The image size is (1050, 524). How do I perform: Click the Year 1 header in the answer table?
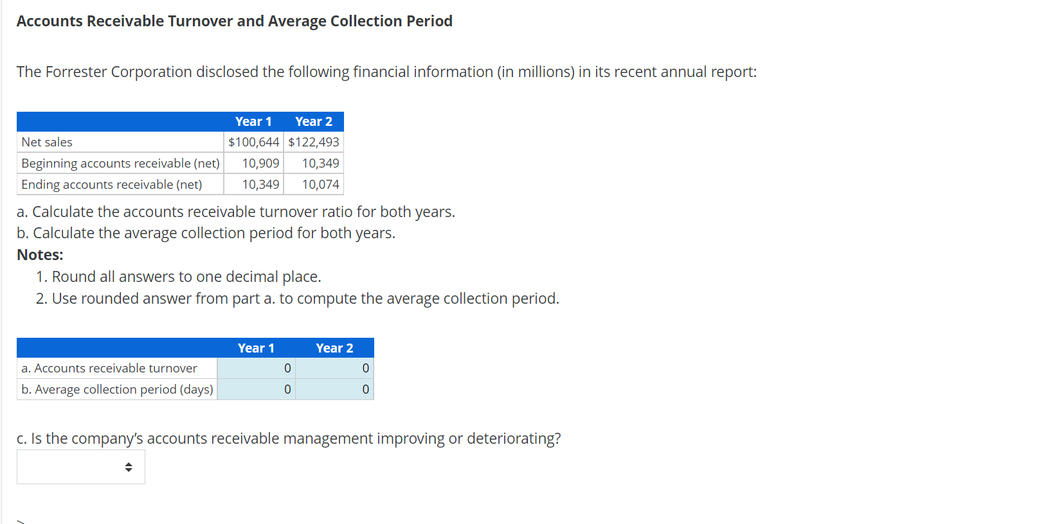pyautogui.click(x=256, y=347)
